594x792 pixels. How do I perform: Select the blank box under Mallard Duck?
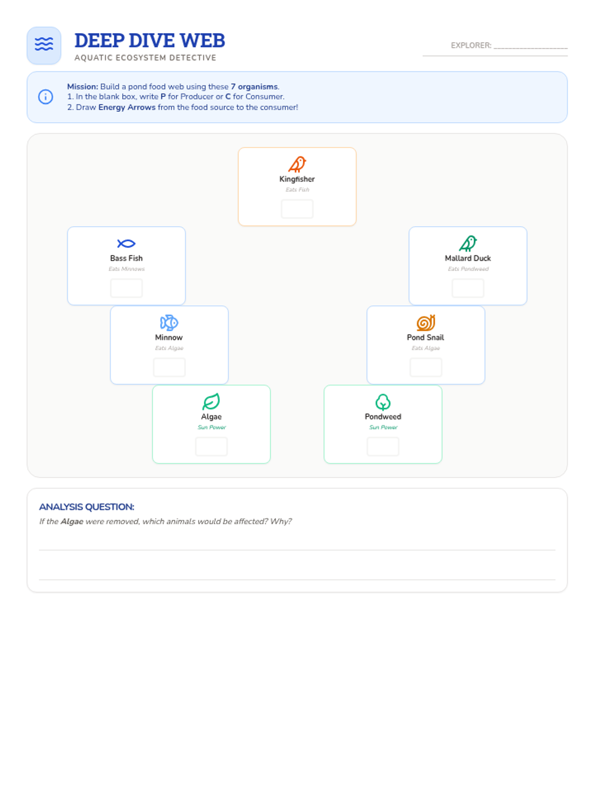pyautogui.click(x=468, y=288)
